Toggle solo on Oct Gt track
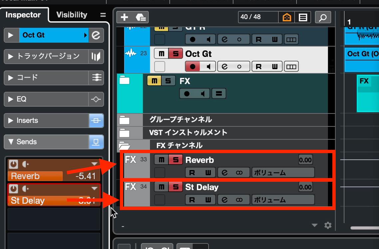The width and height of the screenshot is (379, 249). pyautogui.click(x=176, y=54)
